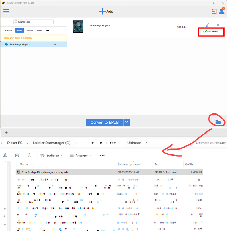The image size is (227, 231).
Task: Click Epubor app icon in title bar
Action: click(x=3, y=3)
